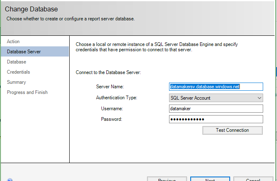Proceed with the Next button
This screenshot has width=277, height=181.
click(x=210, y=179)
